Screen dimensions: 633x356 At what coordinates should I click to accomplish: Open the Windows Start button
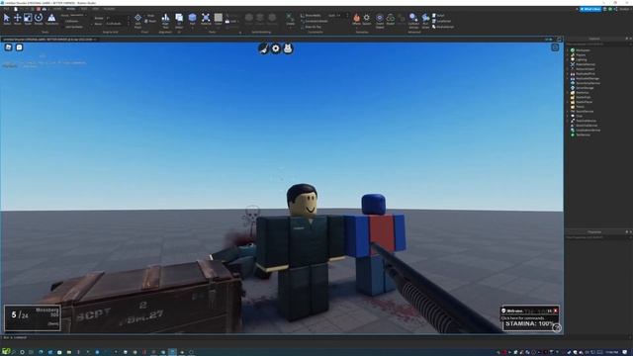[x=5, y=352]
